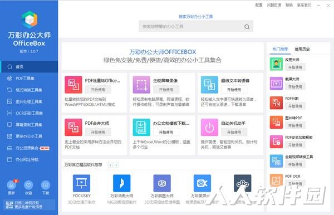Click the 收藏 heart icon
This screenshot has width=334, height=215.
[x=28, y=185]
